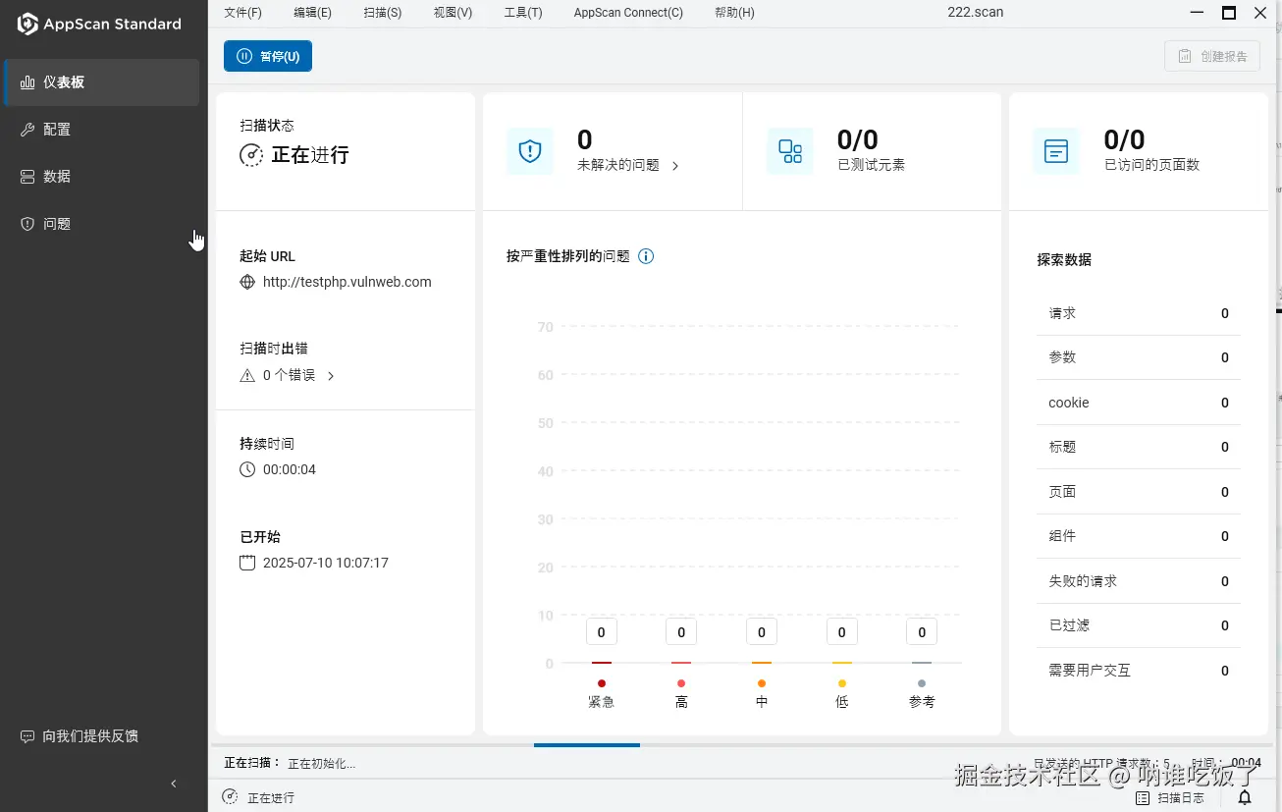
Task: Click the 高 high severity legend dot
Action: [x=681, y=683]
